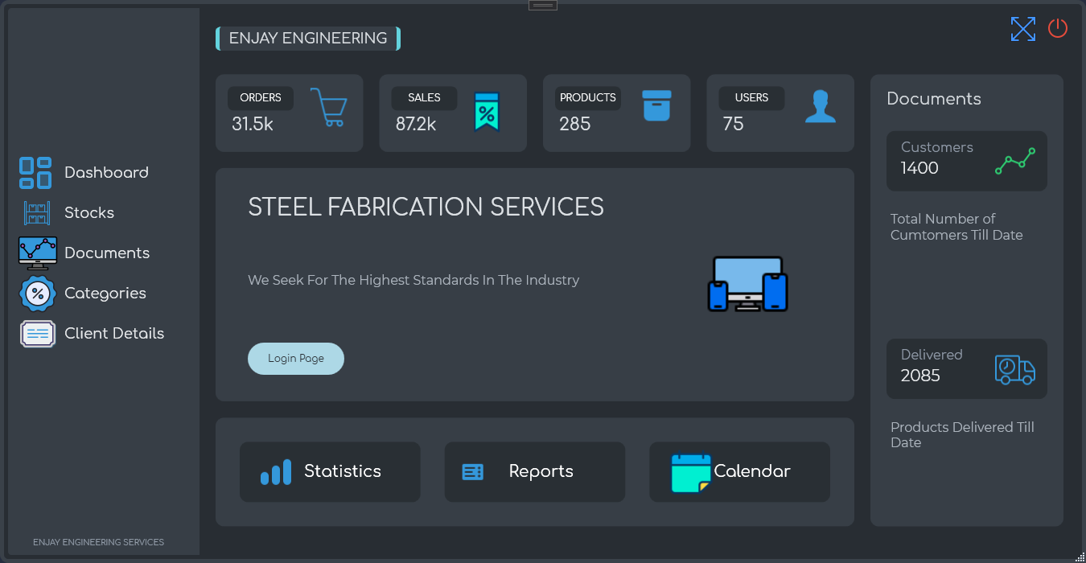This screenshot has height=563, width=1086.
Task: Click the shopping cart icon in Orders card
Action: 328,107
